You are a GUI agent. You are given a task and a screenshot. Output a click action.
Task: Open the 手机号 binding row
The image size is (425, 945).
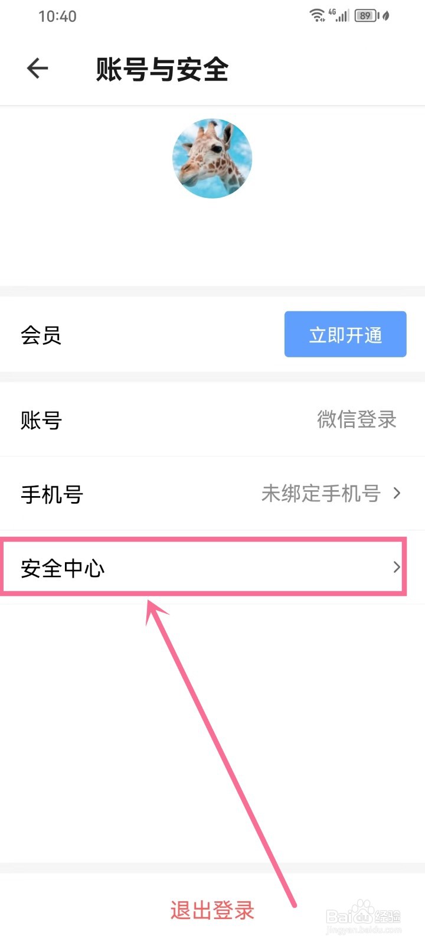pos(212,493)
